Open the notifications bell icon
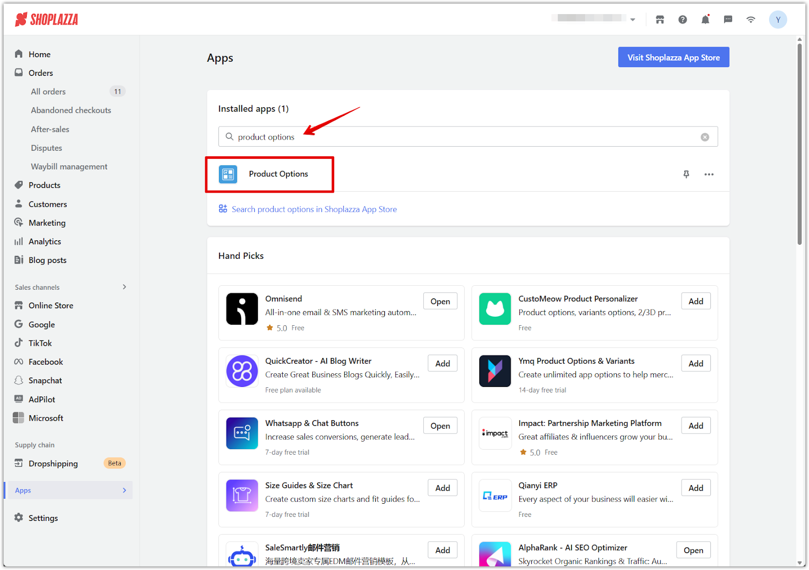The image size is (809, 570). [x=705, y=20]
